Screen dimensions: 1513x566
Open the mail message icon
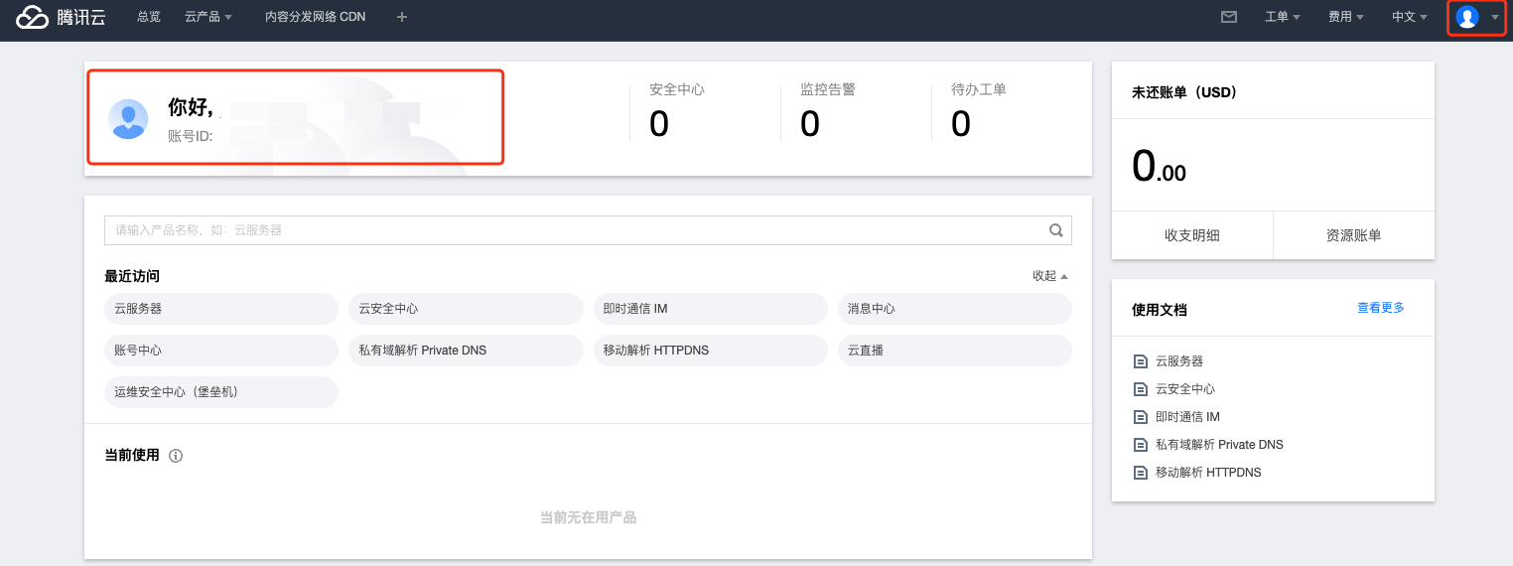point(1229,17)
